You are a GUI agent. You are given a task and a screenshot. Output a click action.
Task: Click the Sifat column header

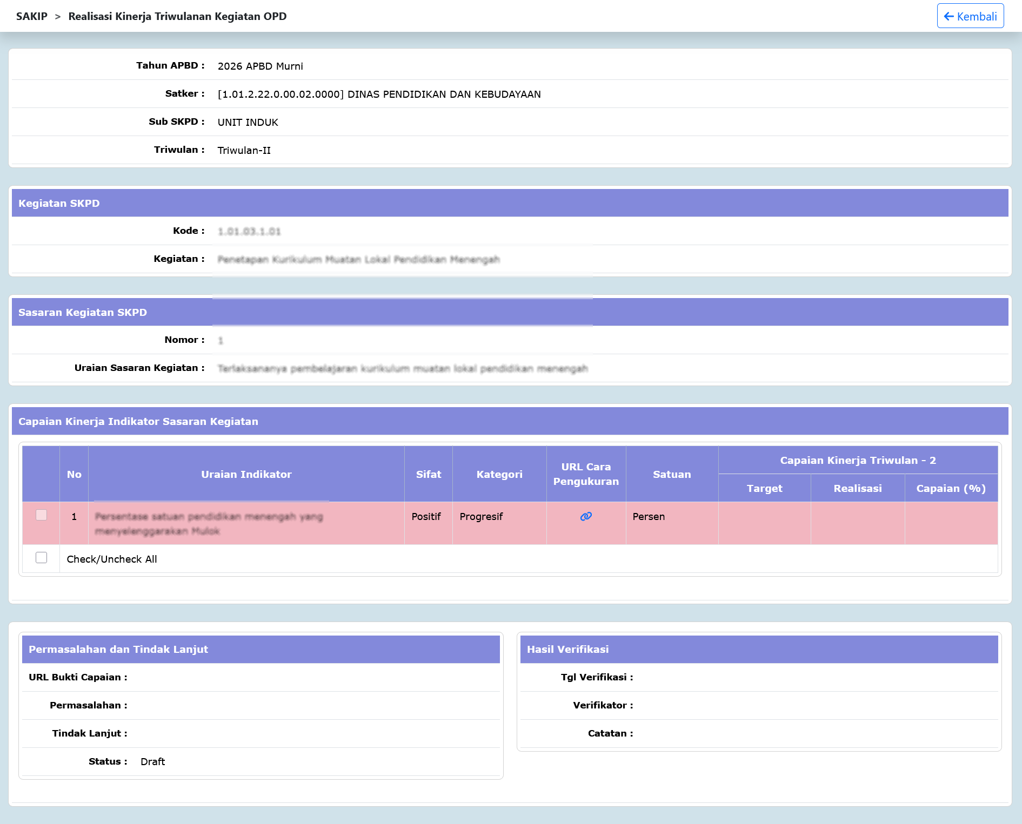click(429, 474)
